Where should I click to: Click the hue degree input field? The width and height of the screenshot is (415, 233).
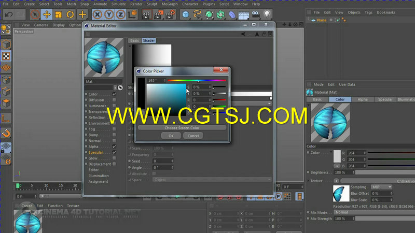(x=157, y=80)
